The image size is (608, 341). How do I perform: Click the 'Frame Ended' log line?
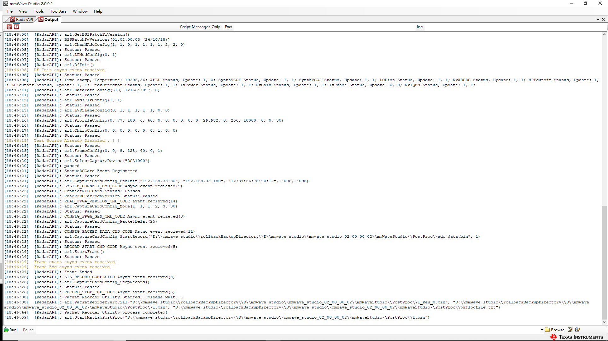(x=78, y=272)
